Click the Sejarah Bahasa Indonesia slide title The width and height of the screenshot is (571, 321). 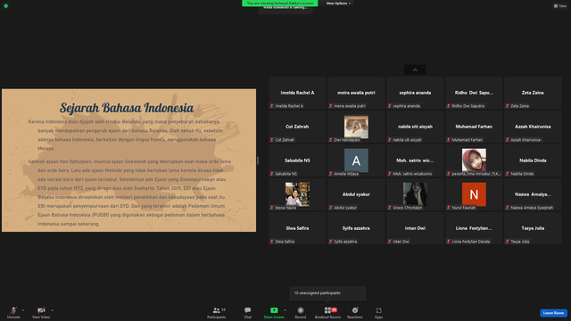tap(127, 108)
